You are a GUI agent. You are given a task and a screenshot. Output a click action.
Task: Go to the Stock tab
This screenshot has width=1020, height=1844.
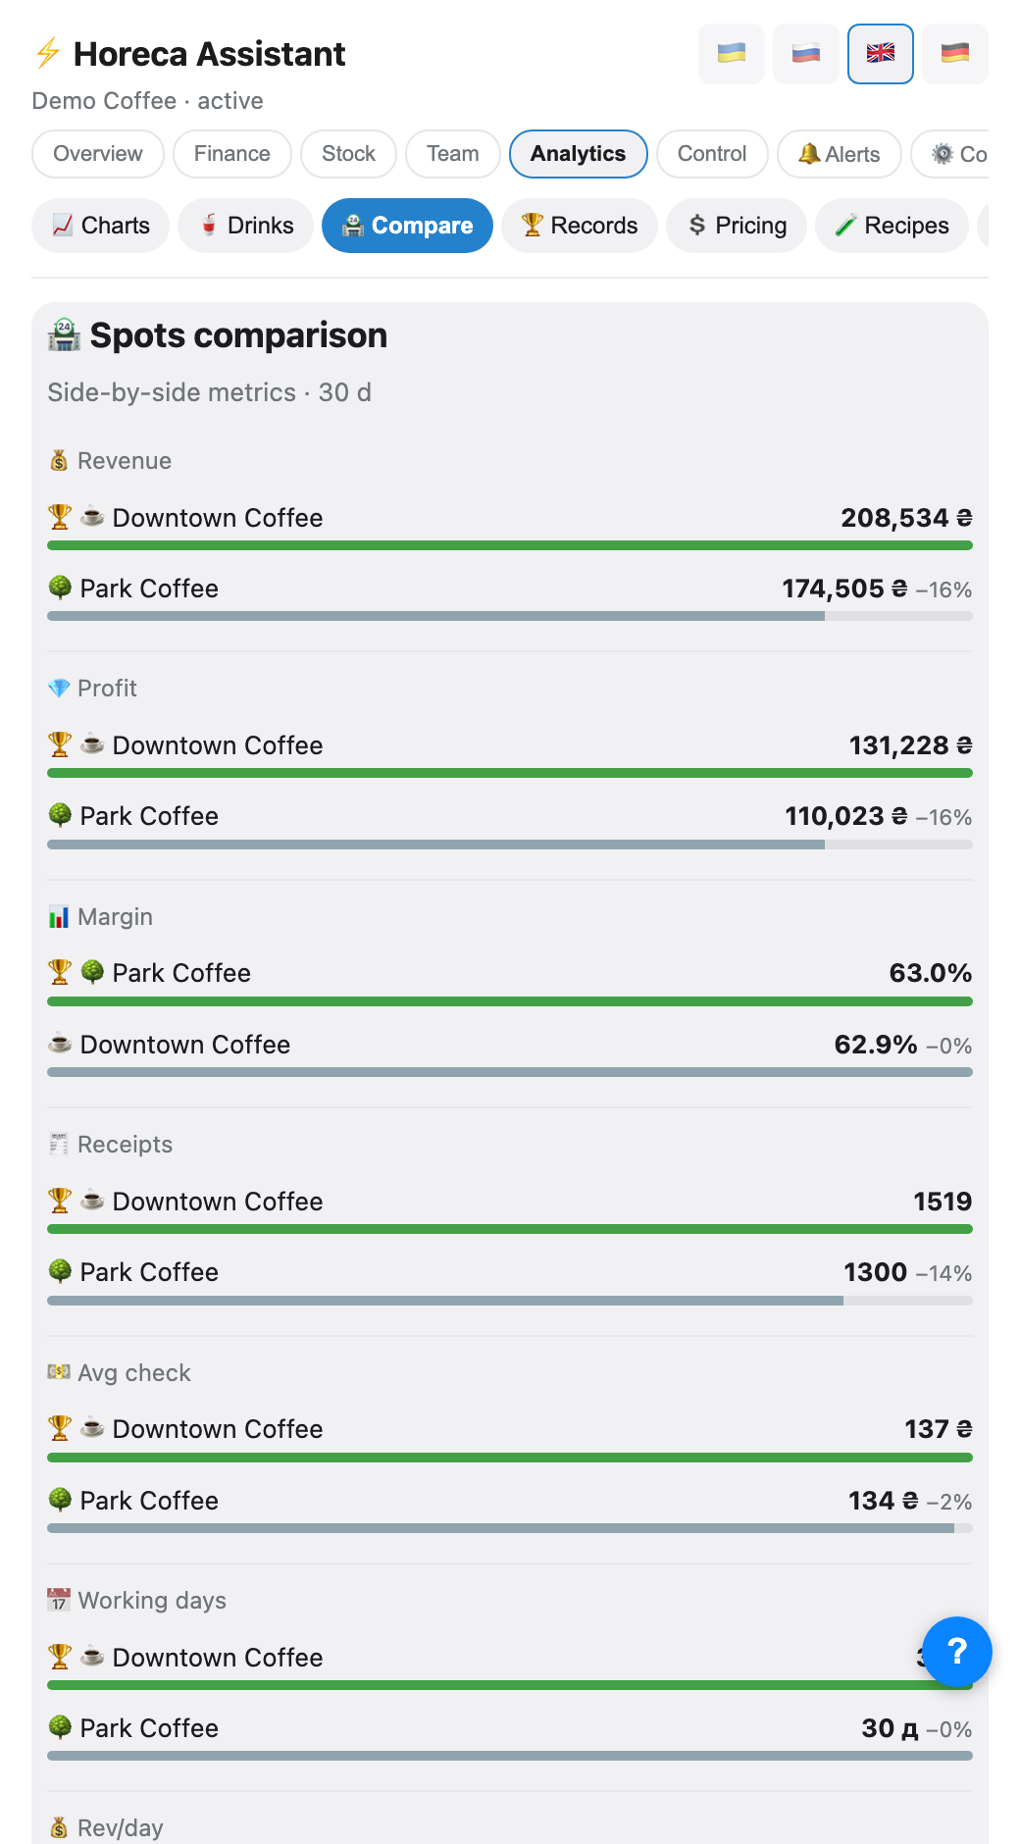click(x=348, y=154)
